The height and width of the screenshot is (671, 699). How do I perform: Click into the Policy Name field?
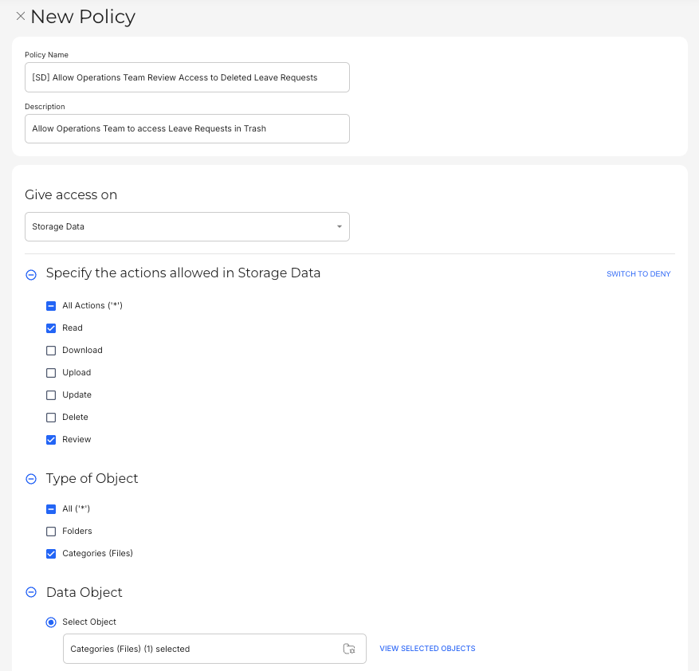point(187,77)
